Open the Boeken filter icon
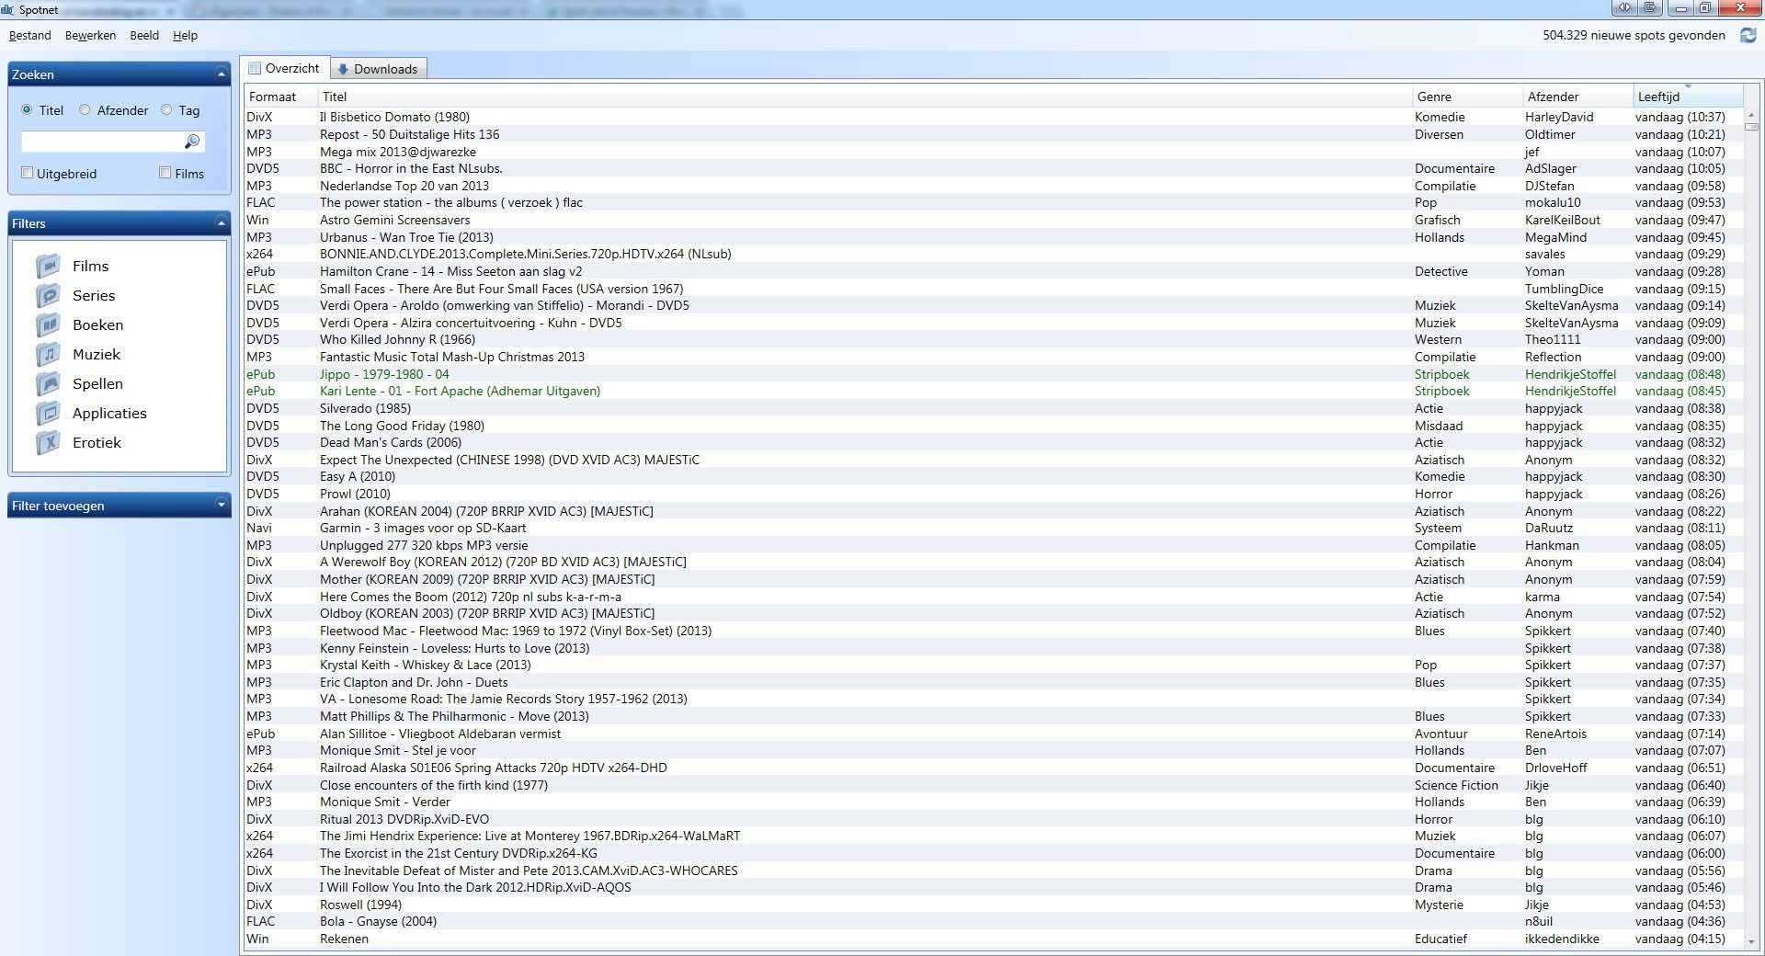Screen dimensions: 1765x956 pyautogui.click(x=48, y=324)
